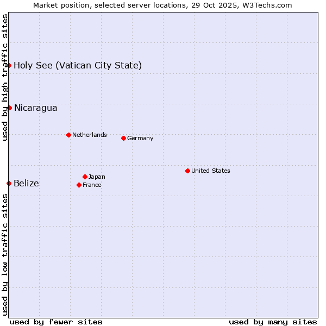Select the Belize text label

(26, 183)
